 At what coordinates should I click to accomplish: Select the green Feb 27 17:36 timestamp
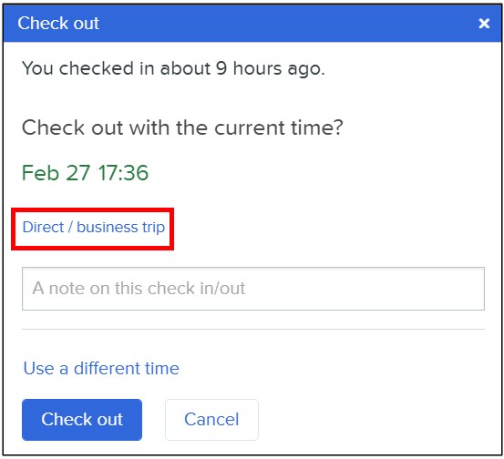pyautogui.click(x=85, y=173)
